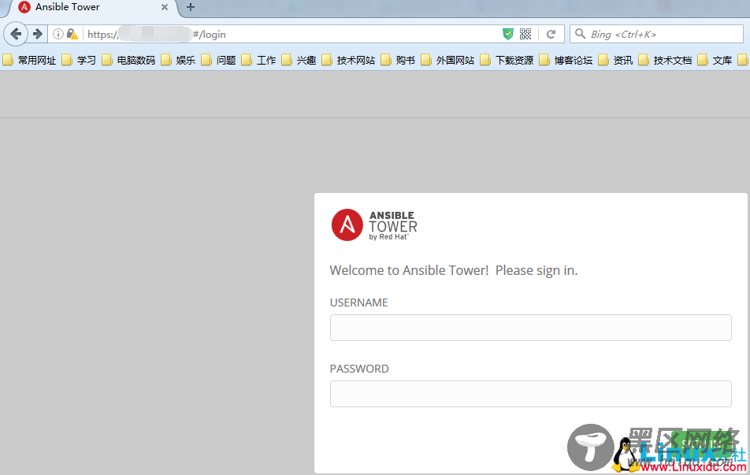Click the green shield icon in address bar
Viewport: 750px width, 475px height.
point(508,34)
